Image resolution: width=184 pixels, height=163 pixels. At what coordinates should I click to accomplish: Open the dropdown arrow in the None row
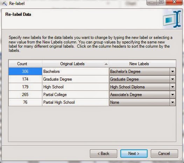coord(172,102)
